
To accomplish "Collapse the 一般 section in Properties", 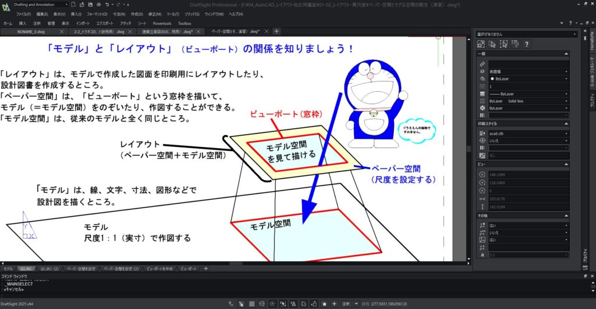I will coord(566,54).
